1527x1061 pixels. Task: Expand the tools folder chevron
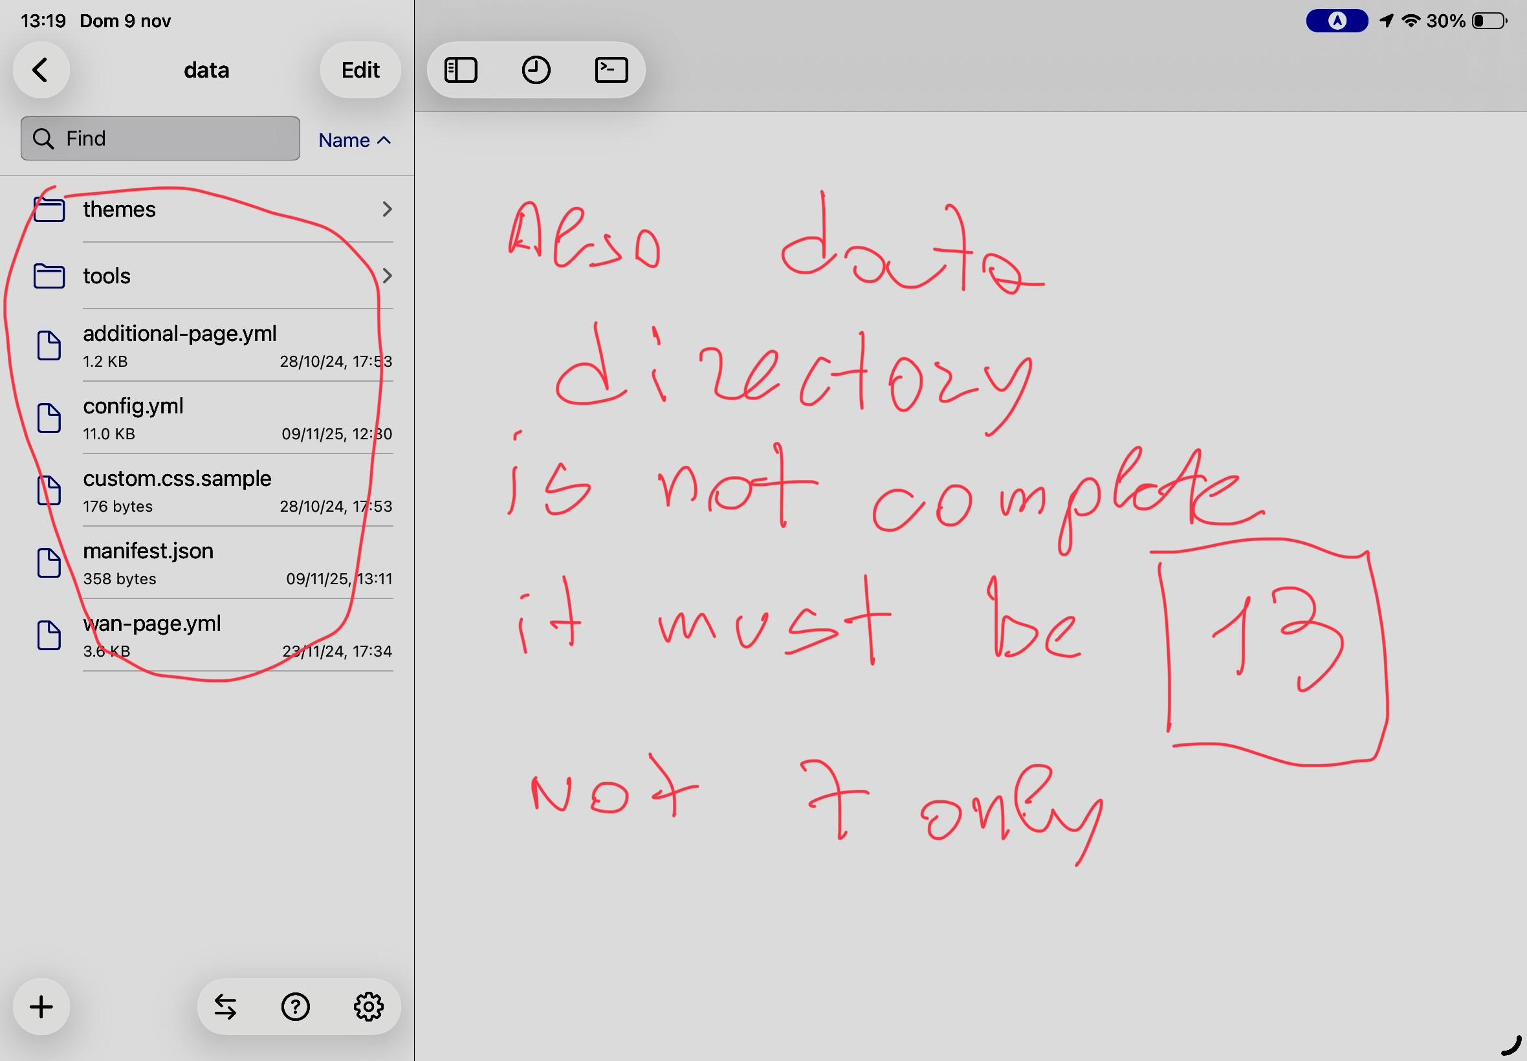[x=387, y=276]
